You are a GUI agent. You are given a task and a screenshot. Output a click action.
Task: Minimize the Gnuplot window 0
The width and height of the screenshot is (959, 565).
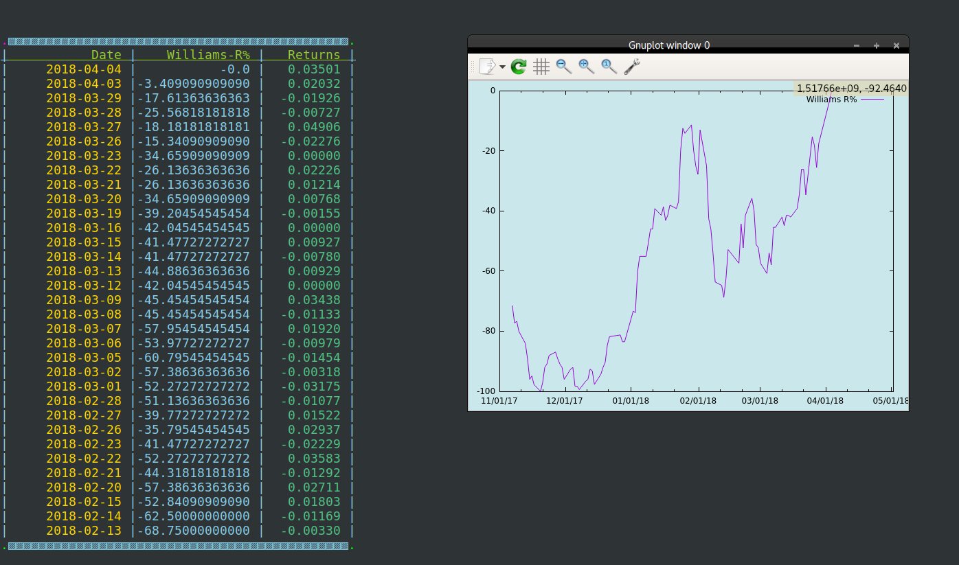(857, 45)
